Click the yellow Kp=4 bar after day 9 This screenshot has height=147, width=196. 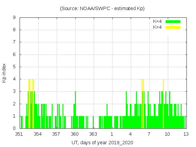pos(163,104)
